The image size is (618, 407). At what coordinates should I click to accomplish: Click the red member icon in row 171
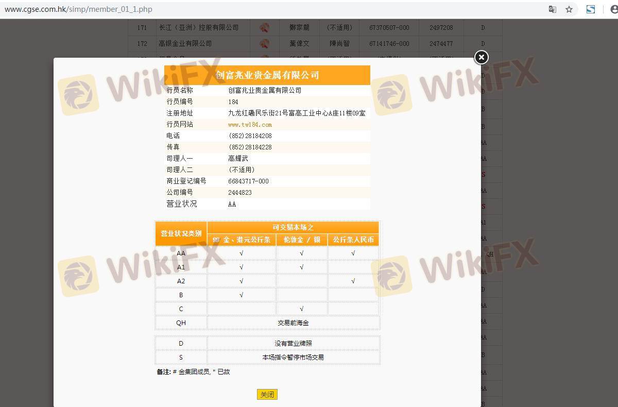tap(265, 28)
